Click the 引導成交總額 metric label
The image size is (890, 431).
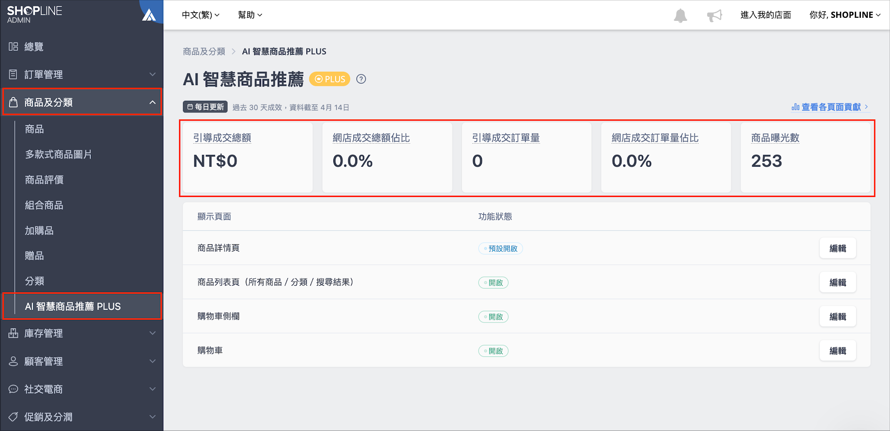[222, 138]
